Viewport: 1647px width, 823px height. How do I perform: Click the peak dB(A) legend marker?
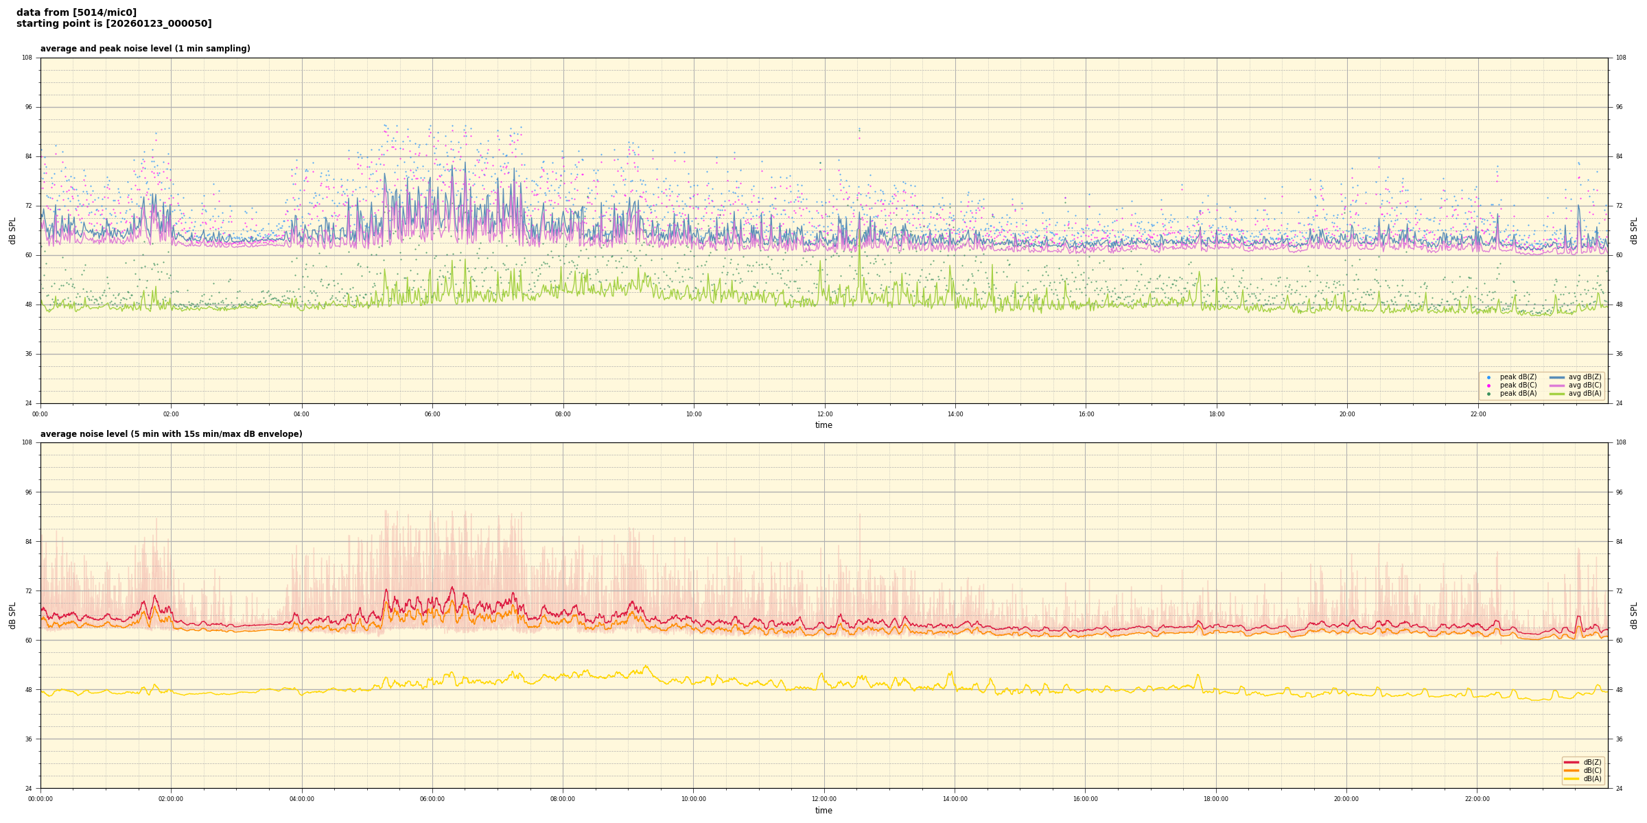tap(1488, 394)
